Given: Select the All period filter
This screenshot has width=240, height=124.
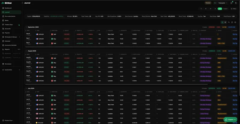Looking at the screenshot, I should (220, 9).
